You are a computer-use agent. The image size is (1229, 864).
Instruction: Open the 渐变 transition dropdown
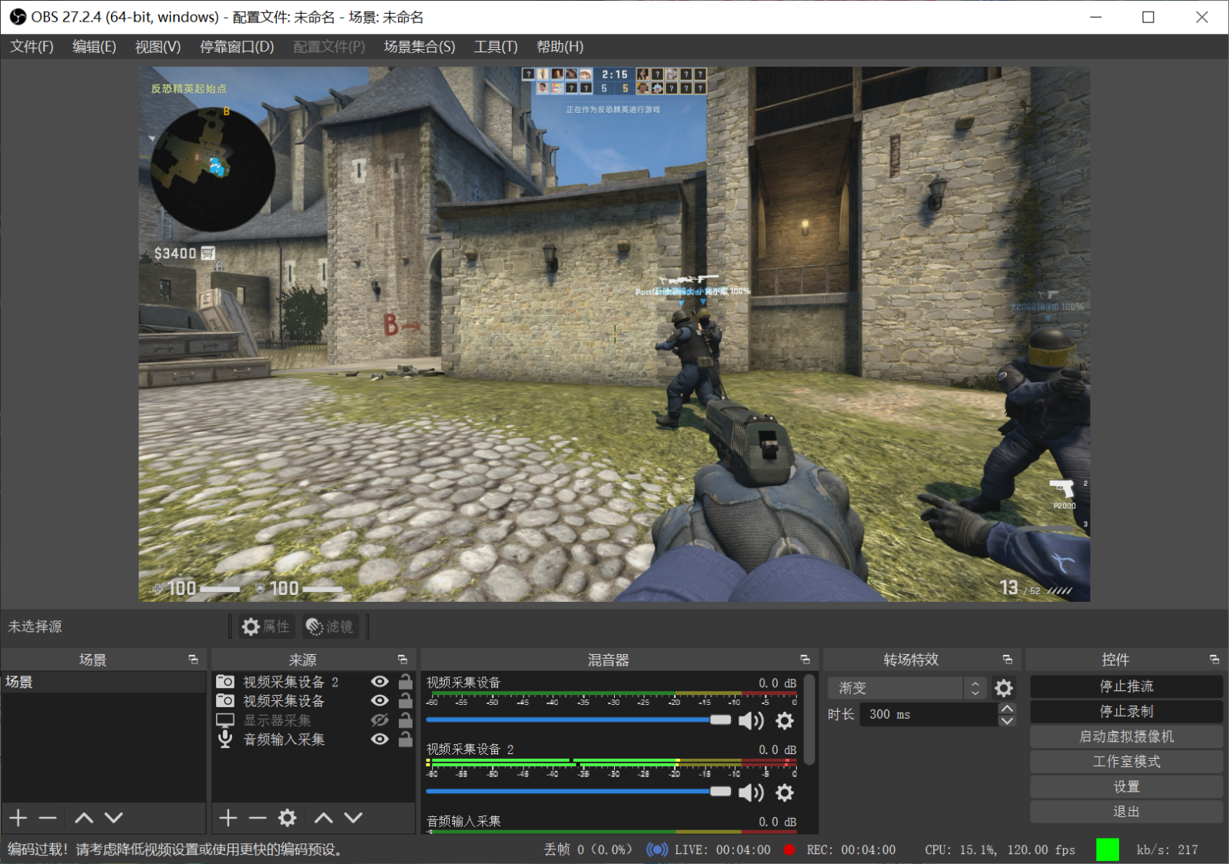[x=905, y=687]
